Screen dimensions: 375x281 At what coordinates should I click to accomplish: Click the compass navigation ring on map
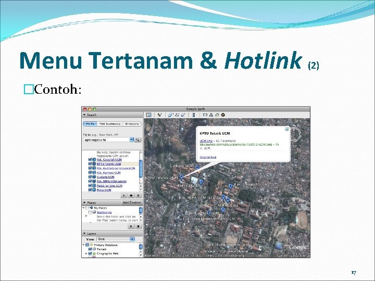pyautogui.click(x=295, y=134)
